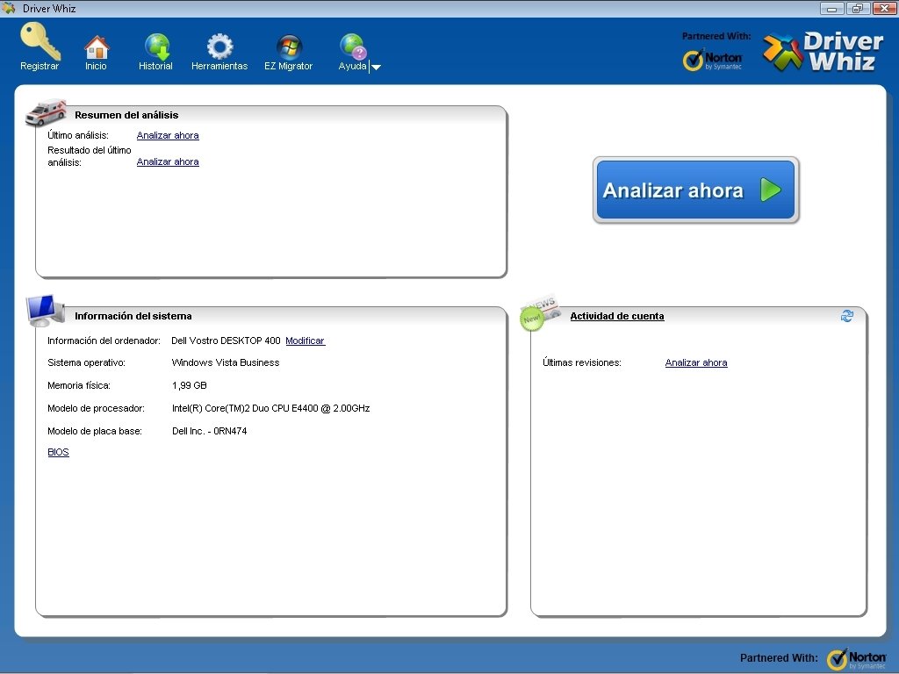Viewport: 899px width, 674px height.
Task: Click the Modelo de procesador label
Action: tap(96, 409)
